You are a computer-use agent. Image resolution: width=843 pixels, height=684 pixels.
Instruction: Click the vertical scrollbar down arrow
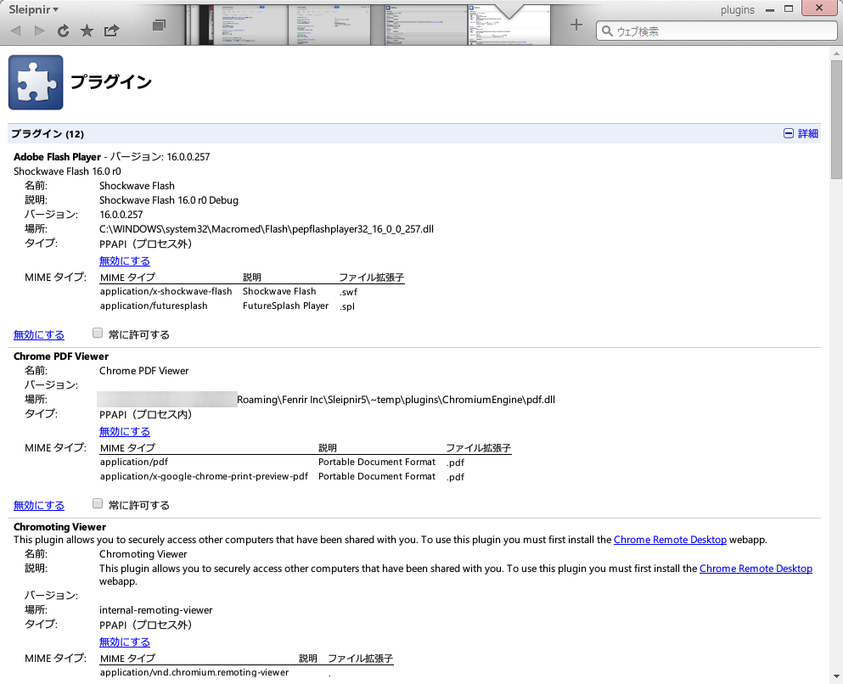click(835, 676)
